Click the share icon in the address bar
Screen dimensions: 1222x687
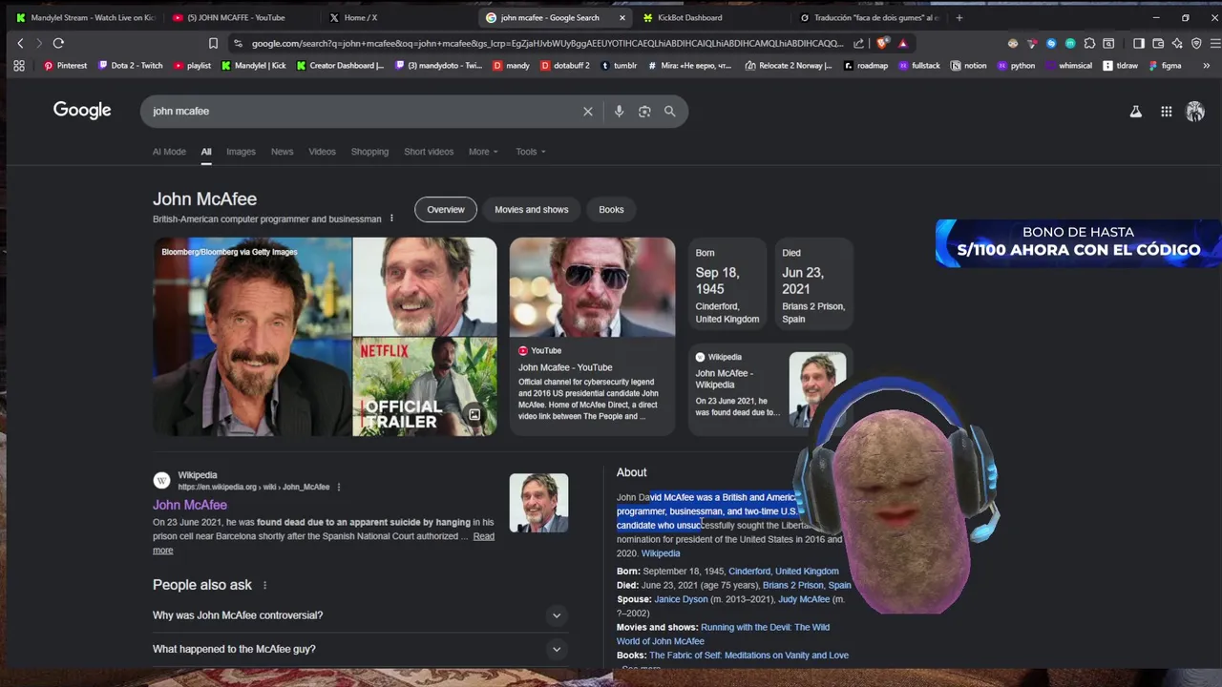pyautogui.click(x=859, y=43)
